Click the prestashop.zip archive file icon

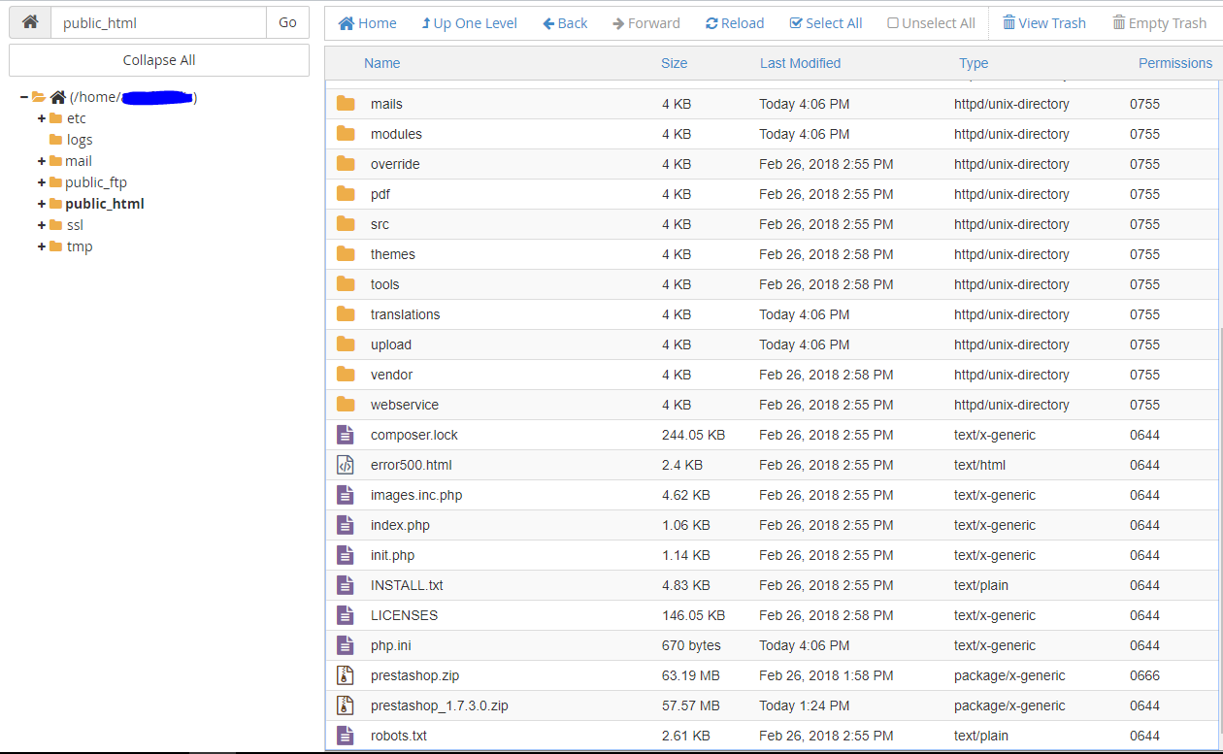click(346, 675)
